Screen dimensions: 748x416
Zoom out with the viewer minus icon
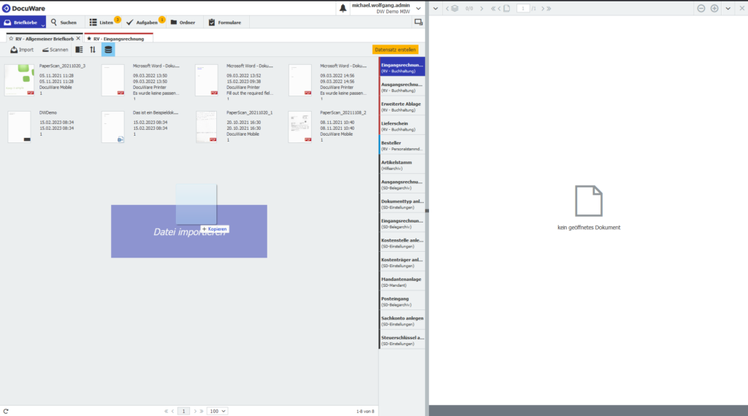pos(701,8)
